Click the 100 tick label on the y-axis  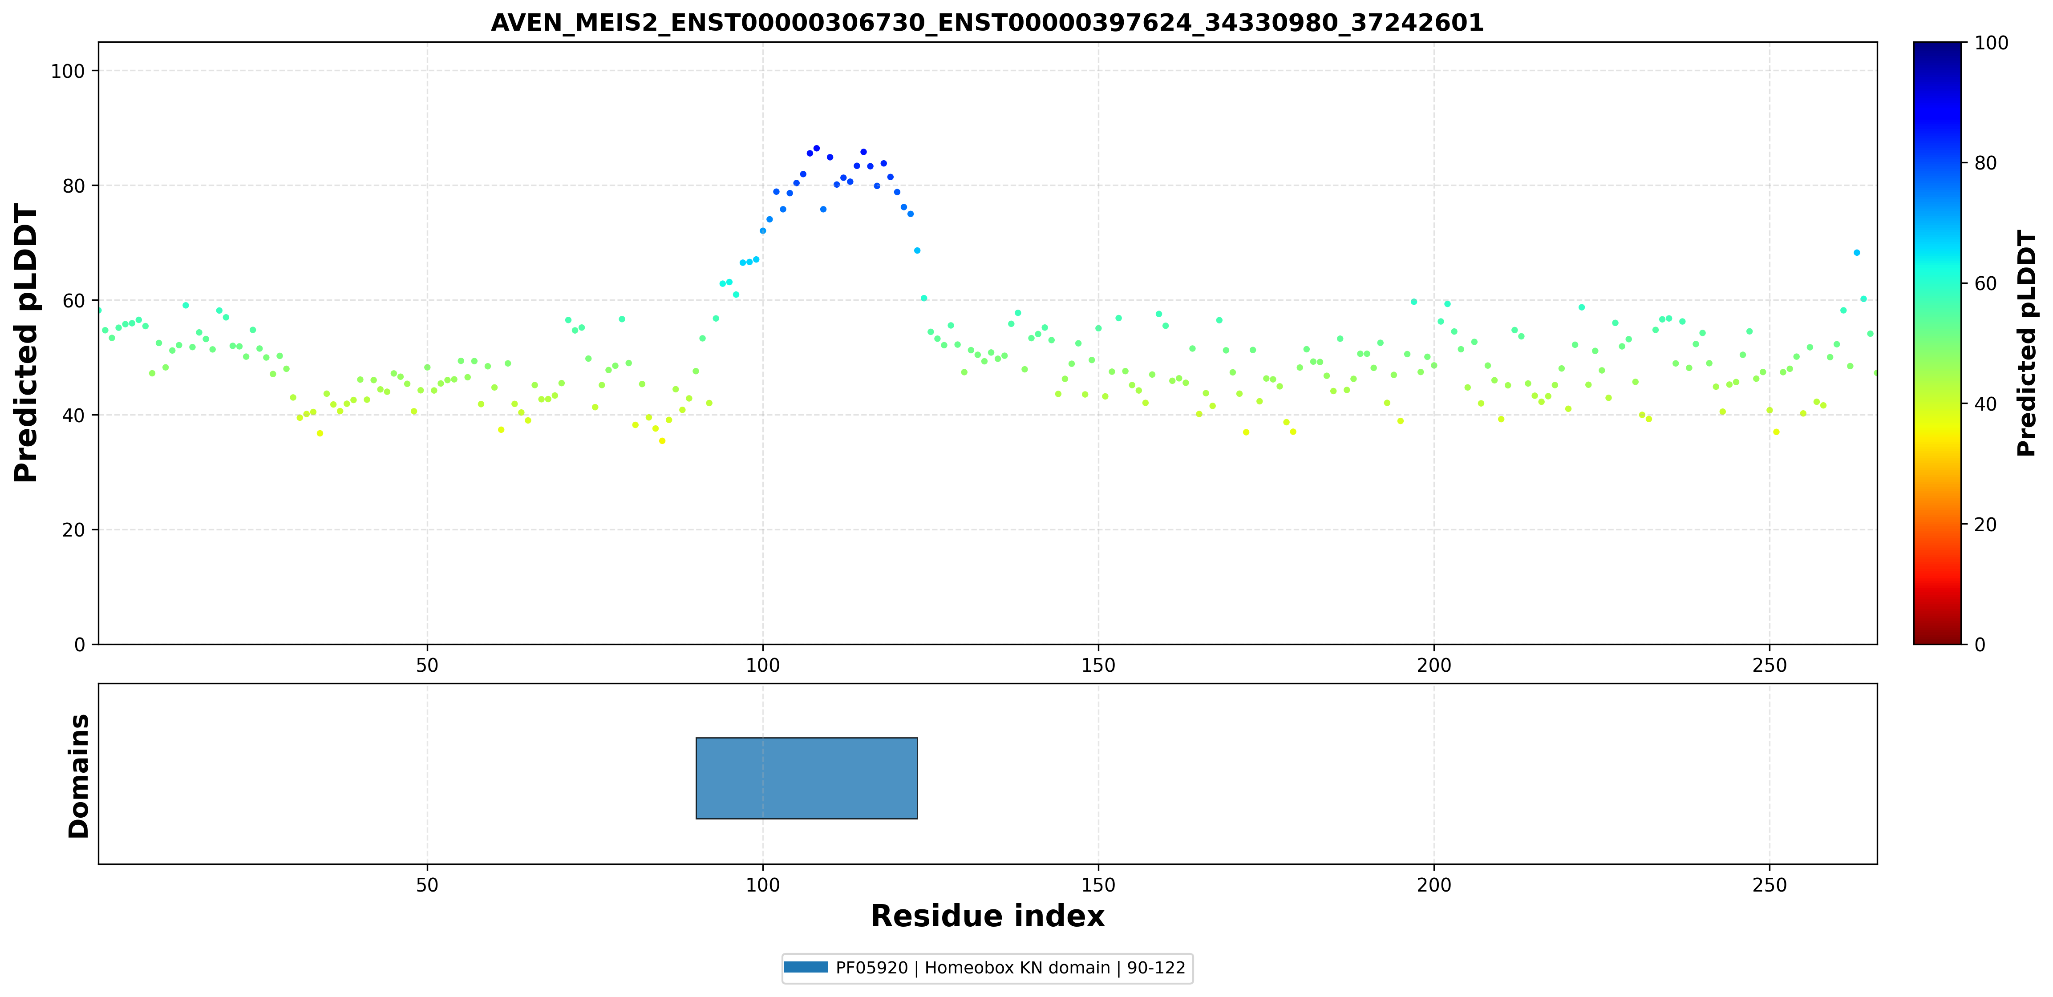68,71
